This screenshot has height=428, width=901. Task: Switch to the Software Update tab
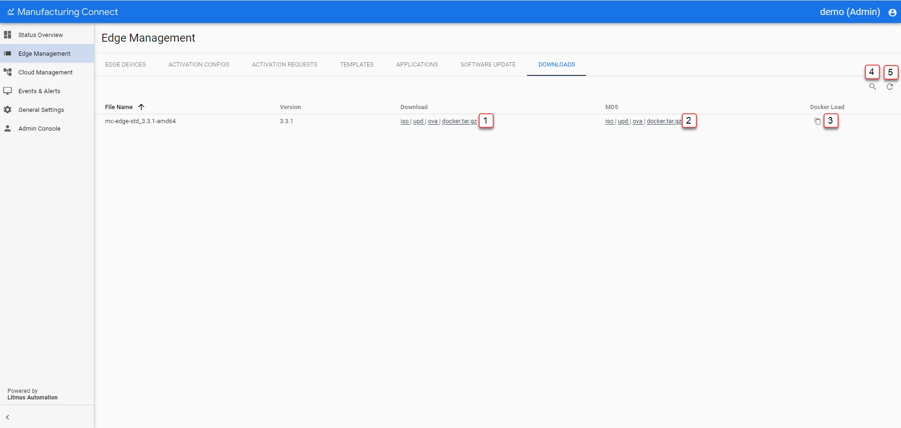488,65
